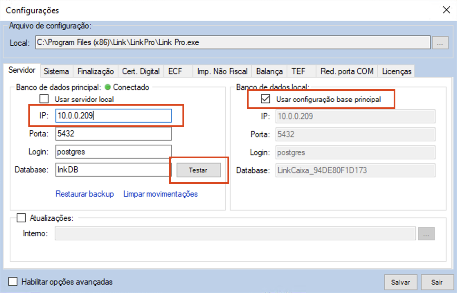Image resolution: width=457 pixels, height=293 pixels.
Task: Open the Licenças tab
Action: [x=397, y=71]
